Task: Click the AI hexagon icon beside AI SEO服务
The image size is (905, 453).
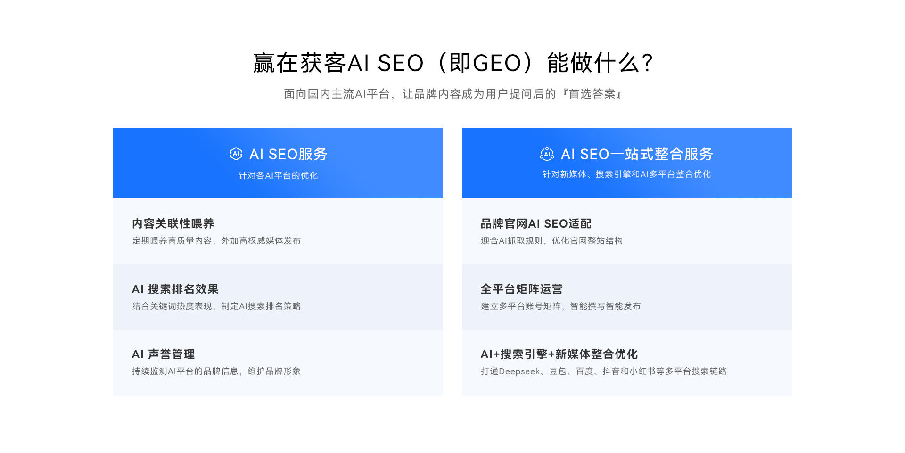Action: (x=236, y=154)
